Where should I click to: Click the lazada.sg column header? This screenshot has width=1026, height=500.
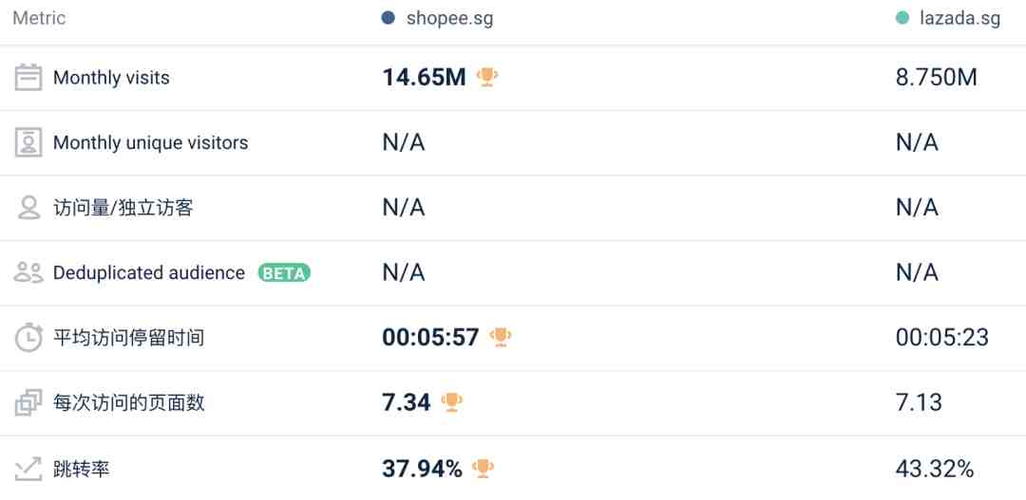coord(960,18)
